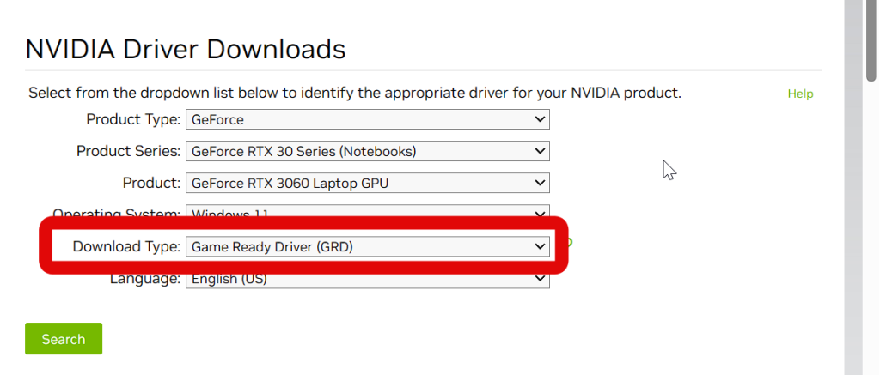
Task: Click the 'Product Type:' field label
Action: tap(133, 119)
